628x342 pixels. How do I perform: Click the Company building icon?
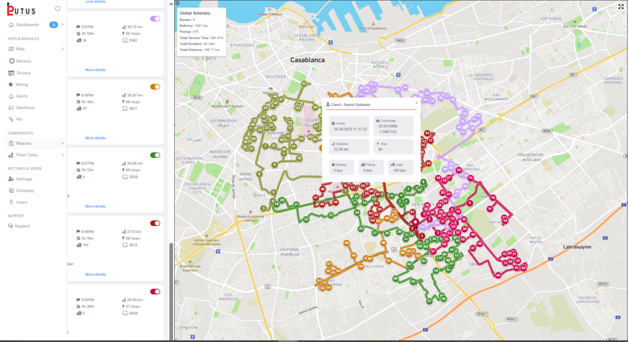pos(11,191)
